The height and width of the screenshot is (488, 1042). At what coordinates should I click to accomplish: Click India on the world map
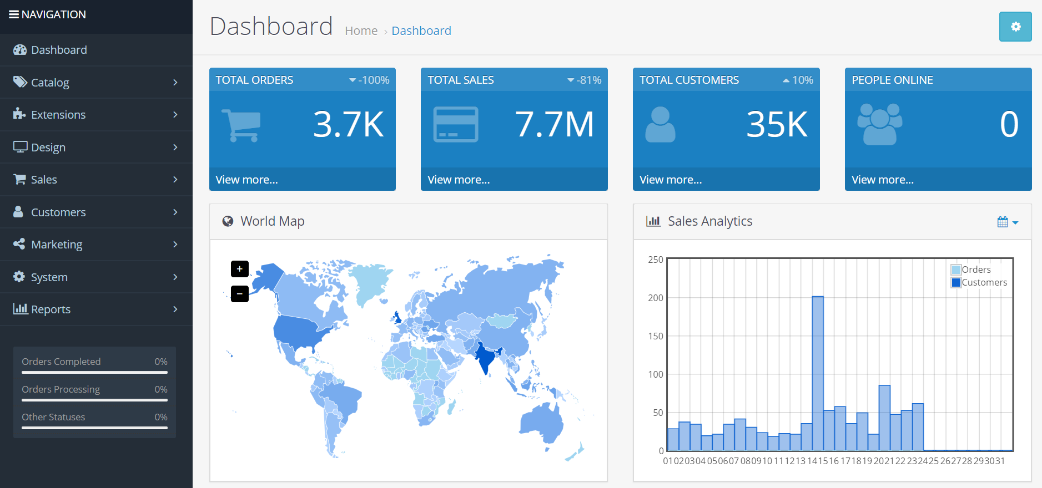tap(485, 359)
